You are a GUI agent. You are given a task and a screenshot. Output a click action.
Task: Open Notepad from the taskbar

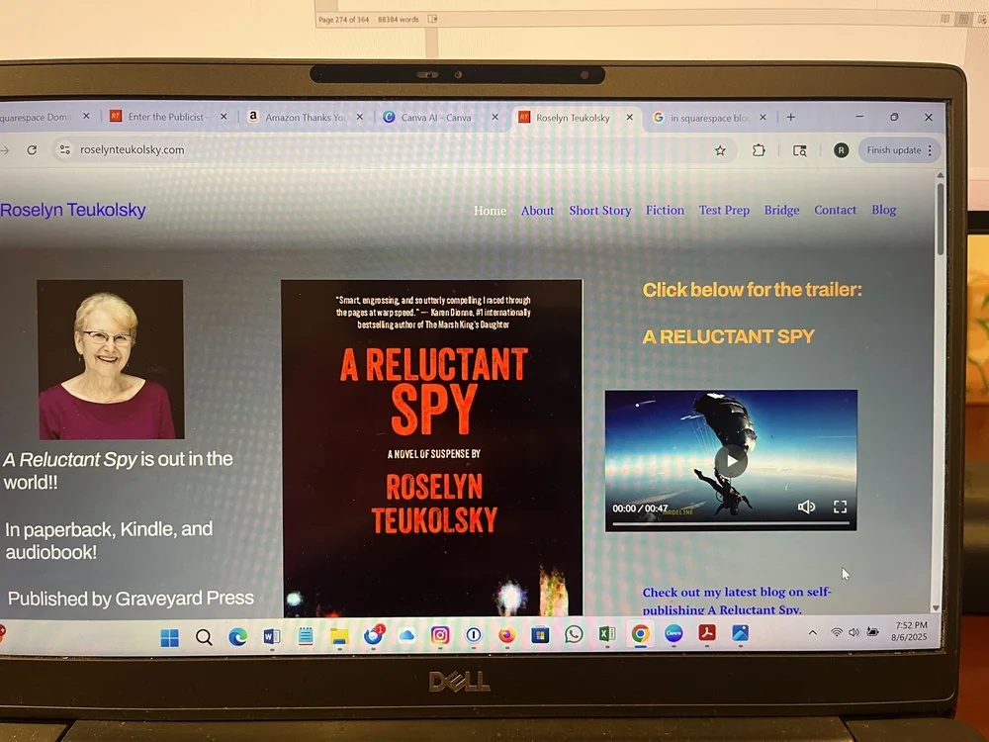tap(306, 636)
